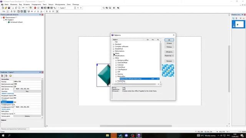This screenshot has width=246, height=138.
Task: Click the Редактор >> button
Action: click(x=169, y=56)
